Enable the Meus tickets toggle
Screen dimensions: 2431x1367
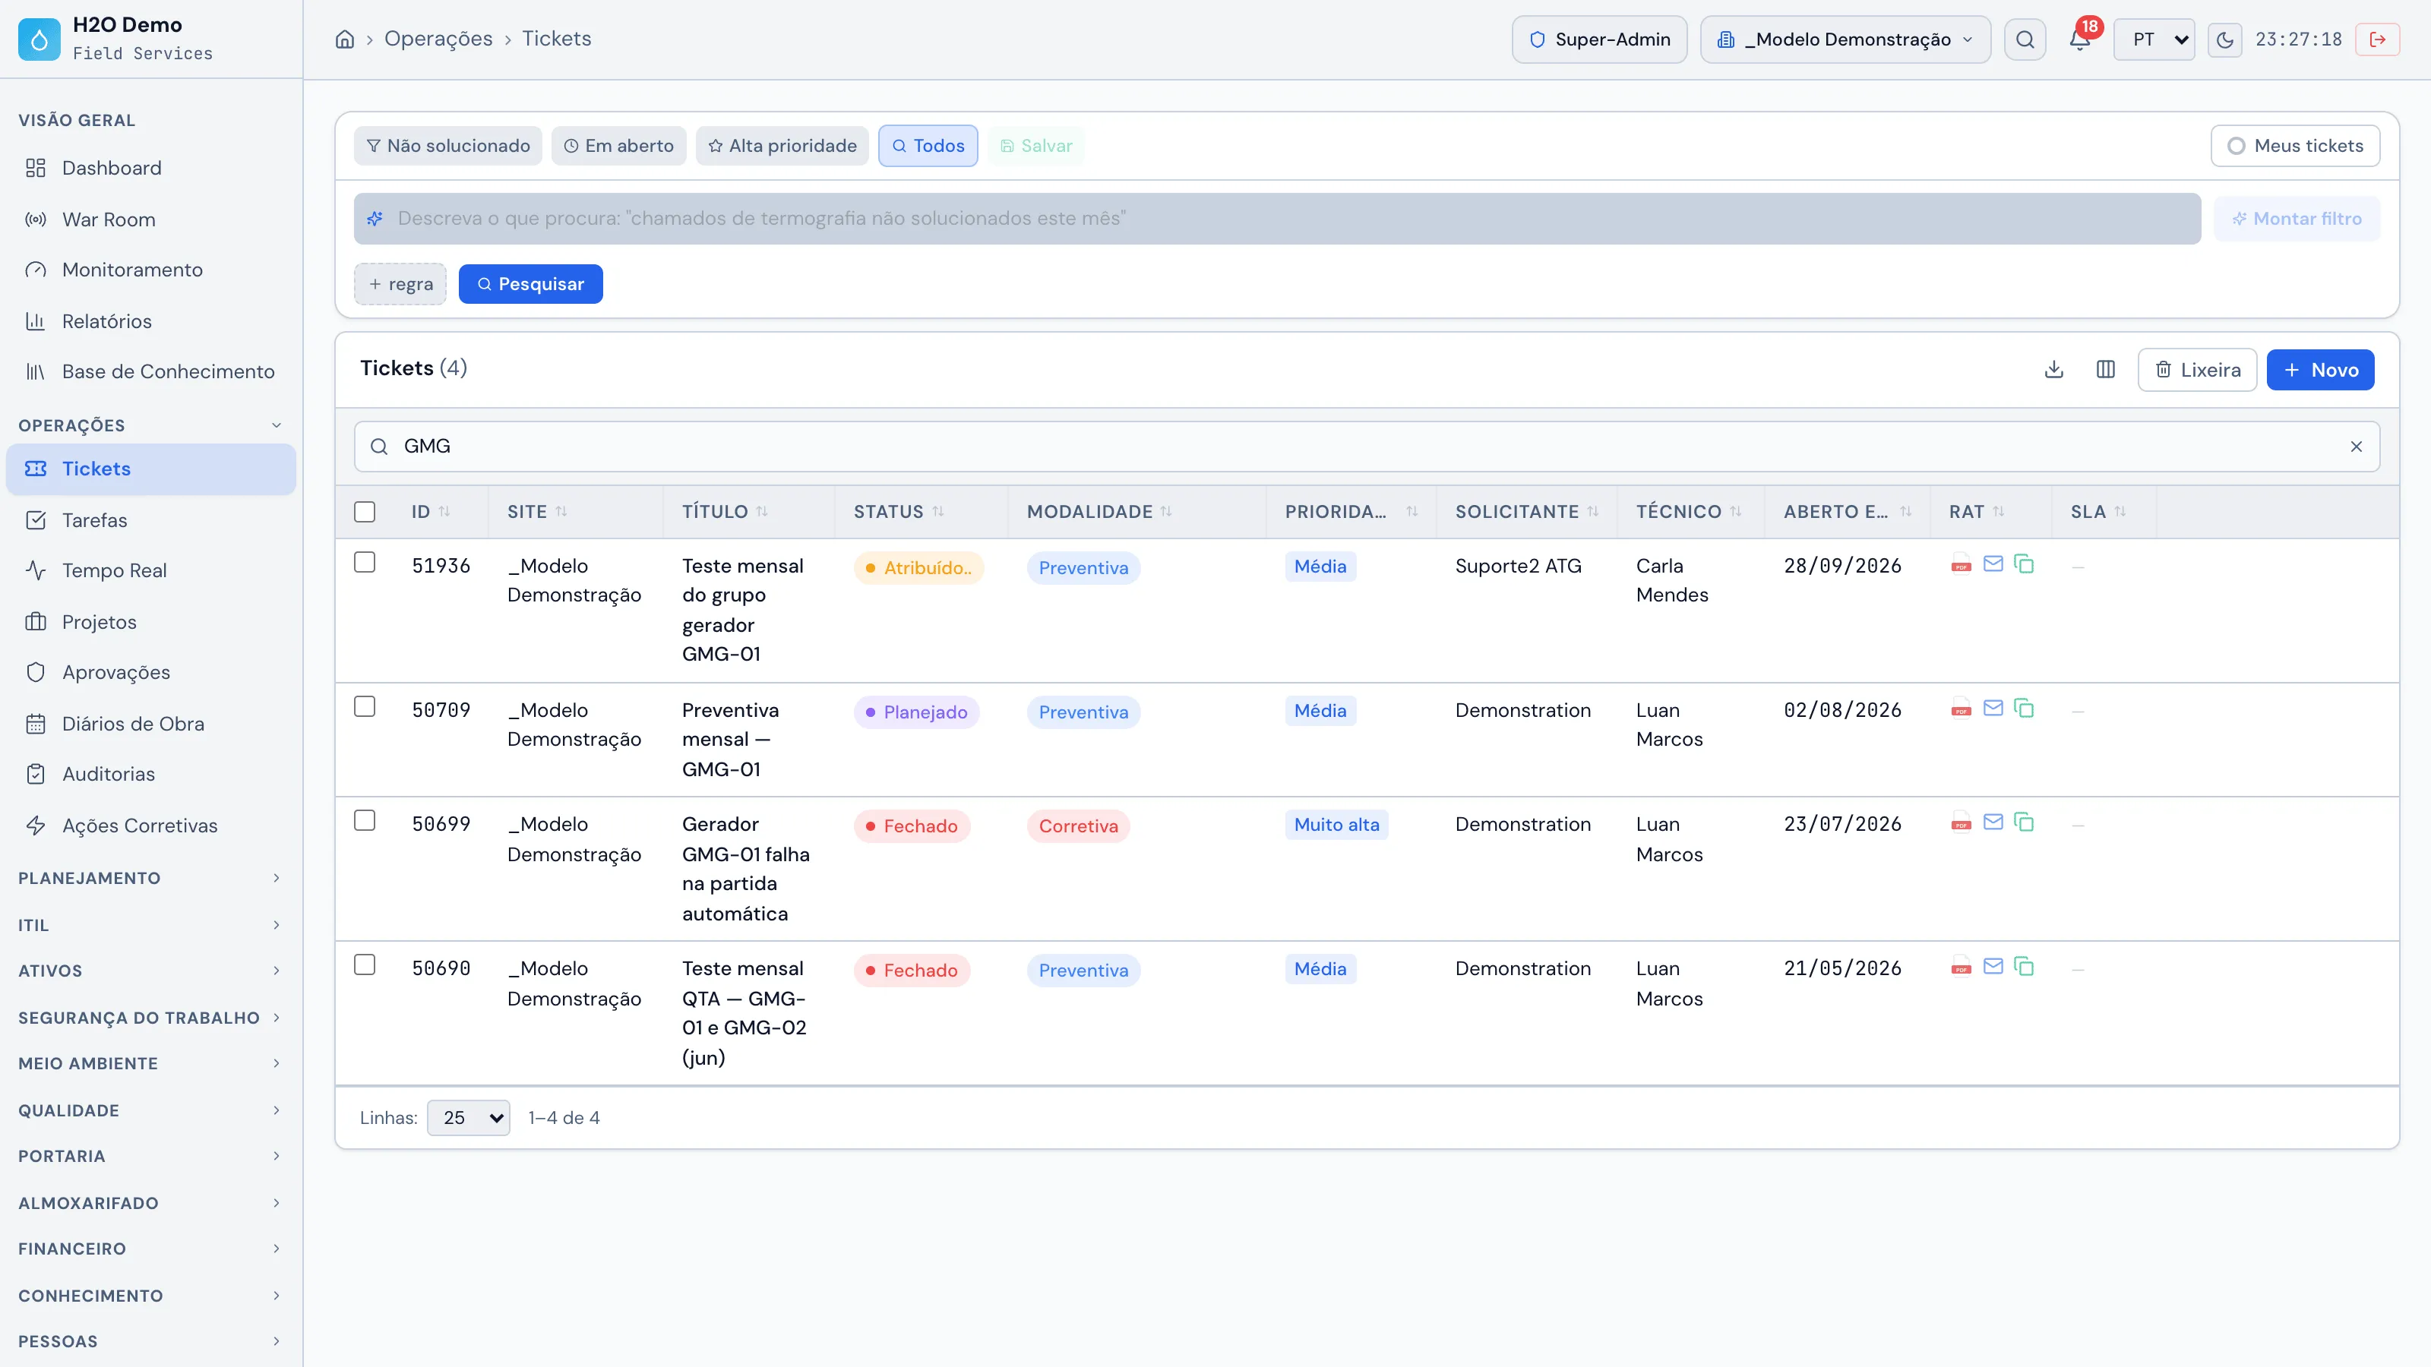[2295, 145]
